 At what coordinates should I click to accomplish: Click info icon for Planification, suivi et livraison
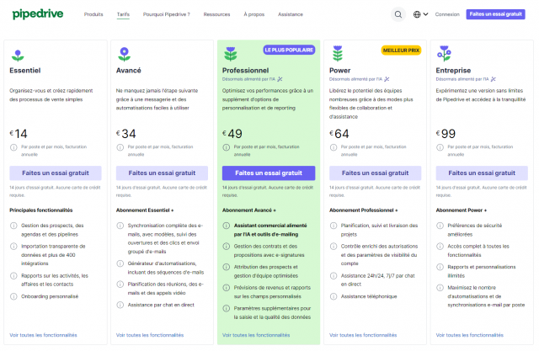(334, 226)
